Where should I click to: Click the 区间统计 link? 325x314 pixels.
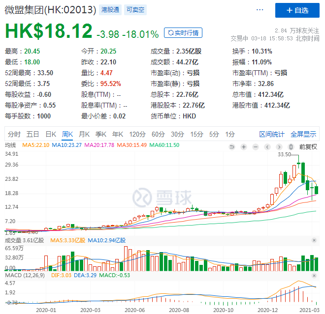[x=272, y=134]
